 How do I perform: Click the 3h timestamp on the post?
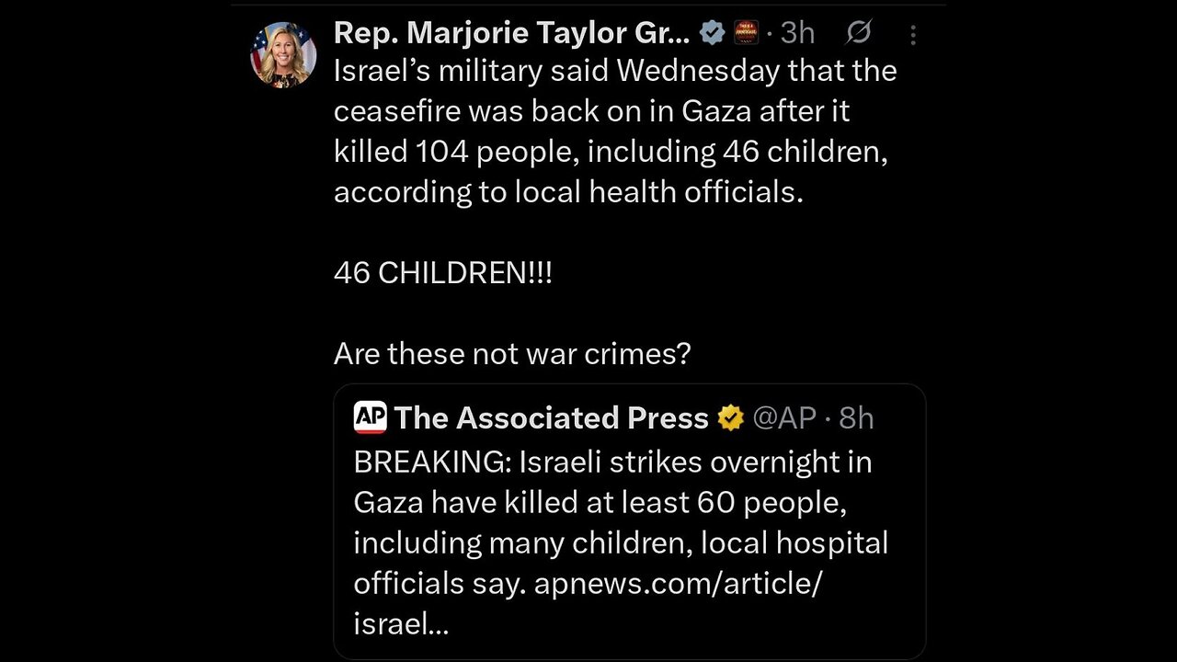click(797, 34)
